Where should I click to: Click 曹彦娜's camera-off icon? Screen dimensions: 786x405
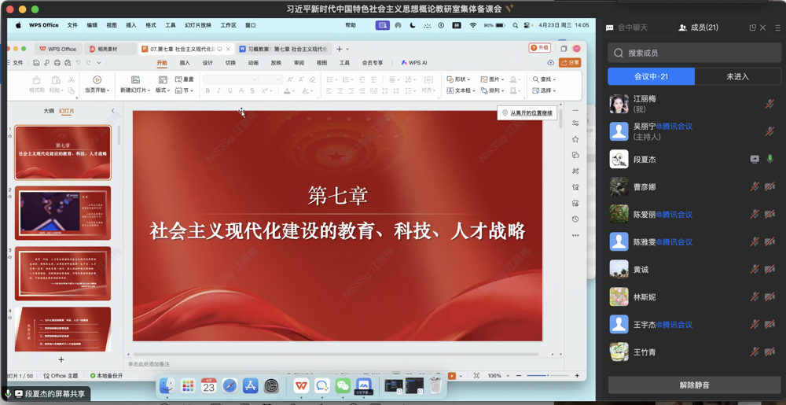(769, 186)
